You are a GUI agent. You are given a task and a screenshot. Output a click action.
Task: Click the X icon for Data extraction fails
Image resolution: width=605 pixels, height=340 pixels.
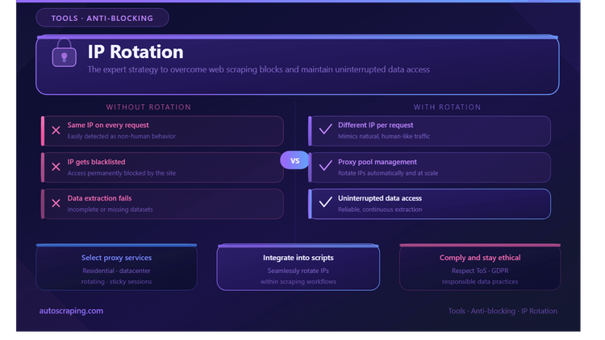point(56,203)
